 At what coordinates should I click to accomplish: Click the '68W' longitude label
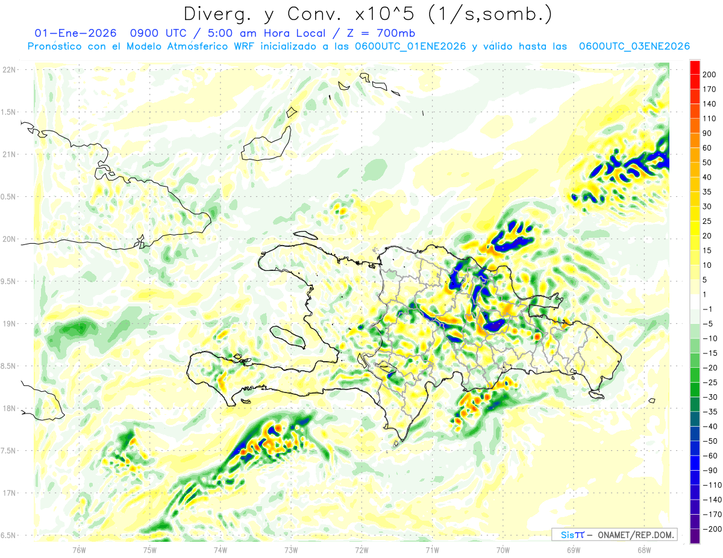(x=644, y=550)
